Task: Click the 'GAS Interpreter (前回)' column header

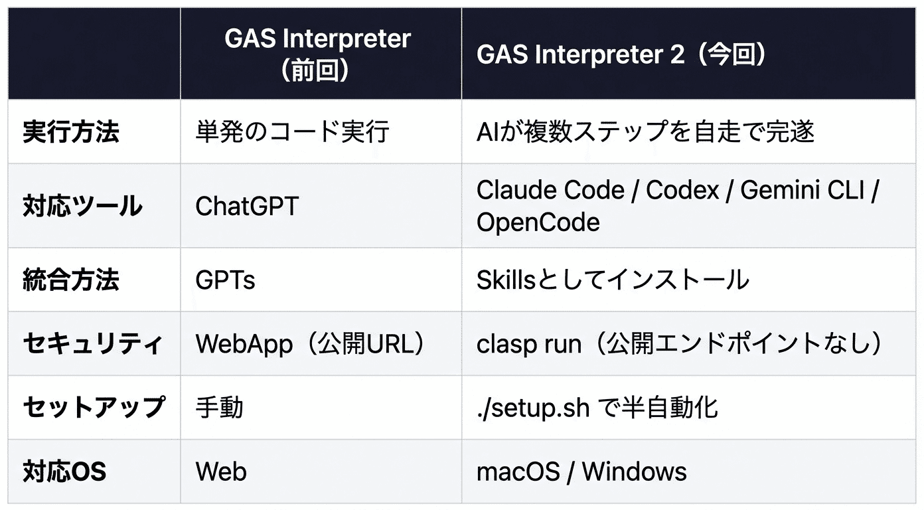Action: click(318, 54)
